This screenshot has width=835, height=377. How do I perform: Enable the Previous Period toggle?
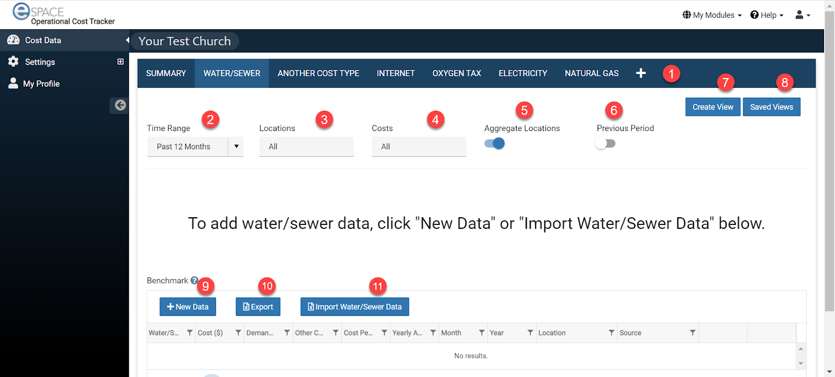[605, 144]
